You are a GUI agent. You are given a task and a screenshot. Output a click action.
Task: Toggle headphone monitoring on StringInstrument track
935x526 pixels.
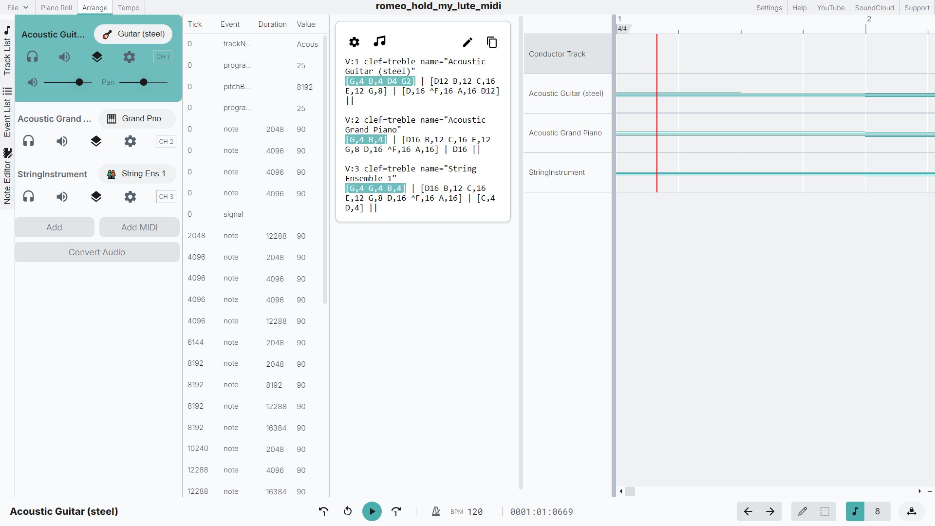[28, 197]
